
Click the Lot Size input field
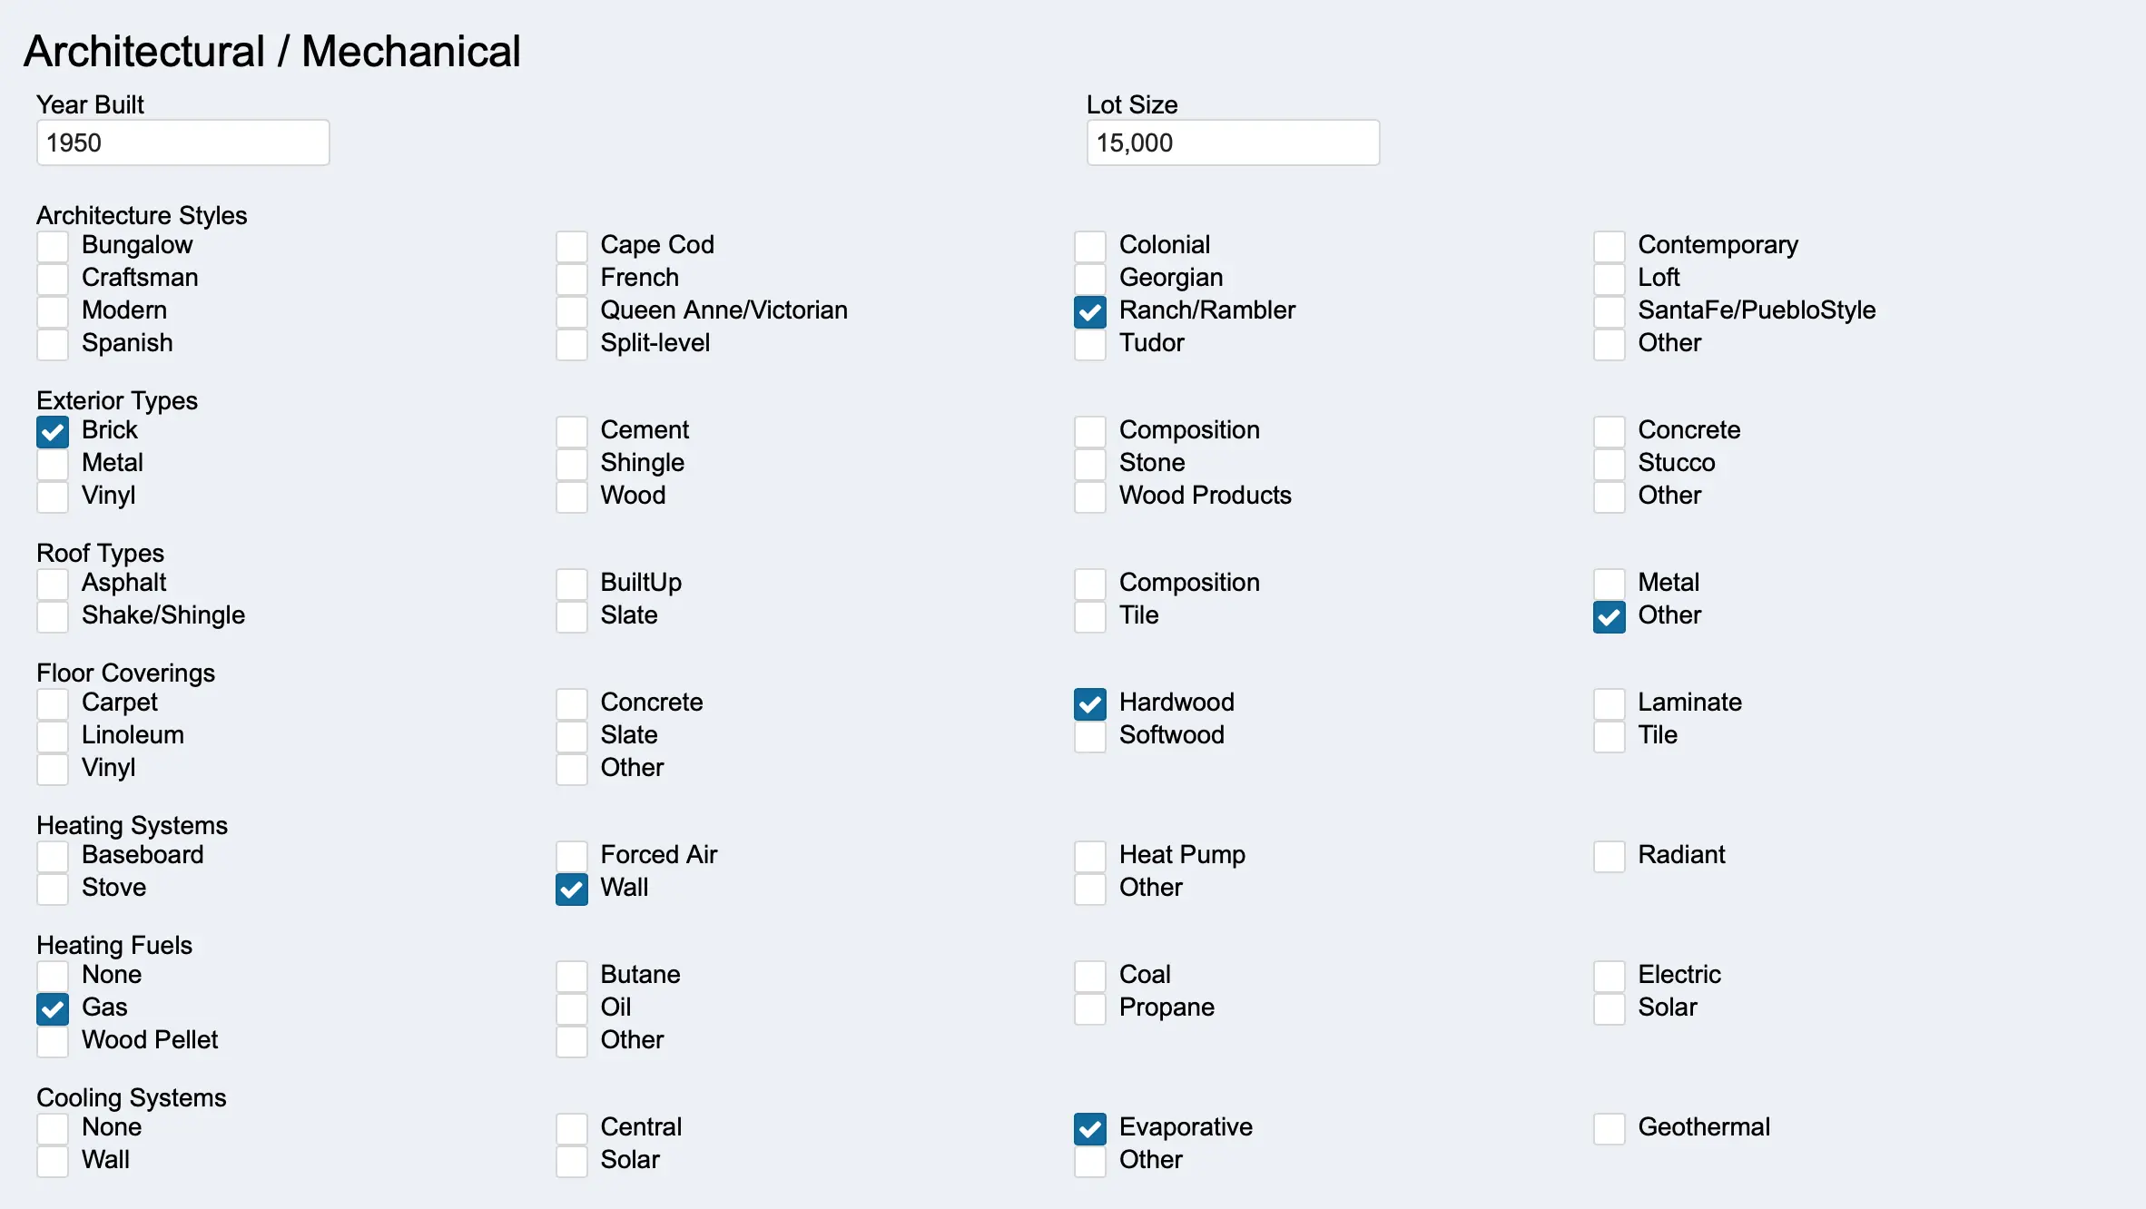point(1232,143)
